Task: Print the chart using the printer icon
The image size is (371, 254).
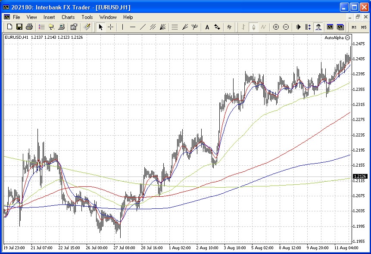Action: 29,27
